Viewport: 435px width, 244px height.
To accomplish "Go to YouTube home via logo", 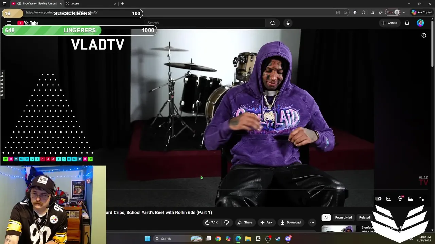I will (28, 23).
